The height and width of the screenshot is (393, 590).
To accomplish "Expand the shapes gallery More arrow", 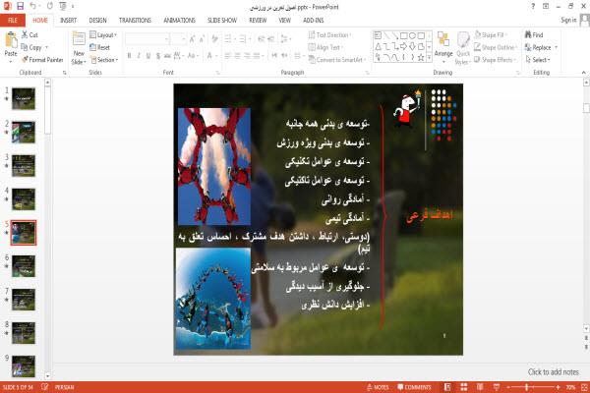I will (x=429, y=57).
